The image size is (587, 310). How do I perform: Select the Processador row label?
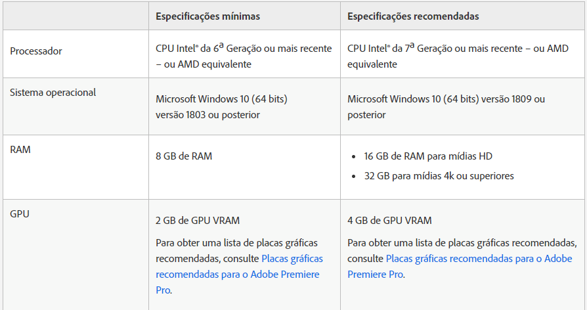[36, 51]
